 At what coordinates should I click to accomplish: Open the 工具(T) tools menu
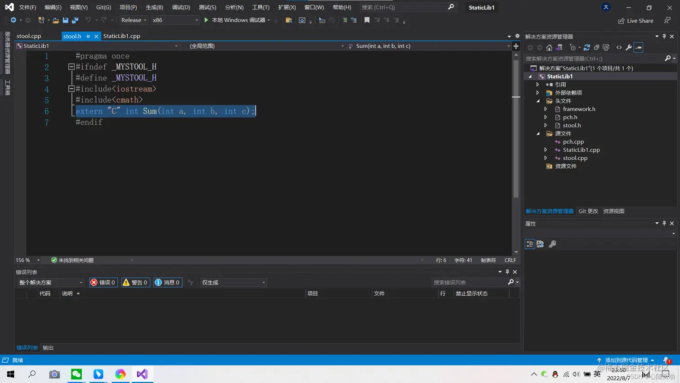click(x=260, y=7)
